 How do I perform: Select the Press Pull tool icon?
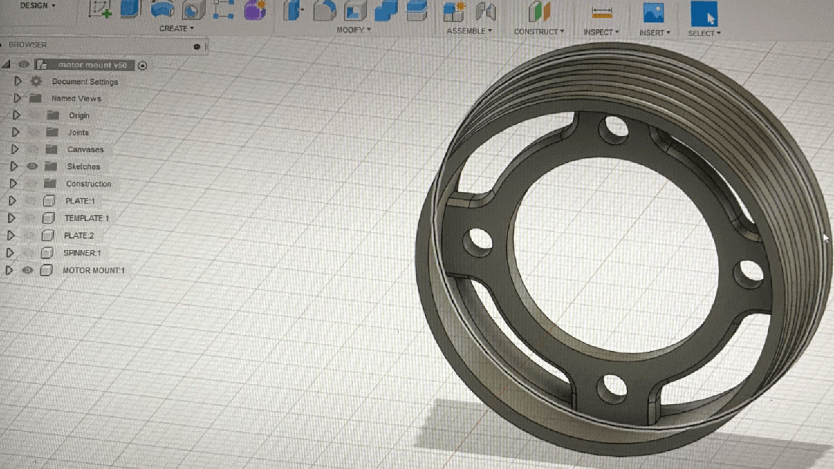(x=293, y=10)
